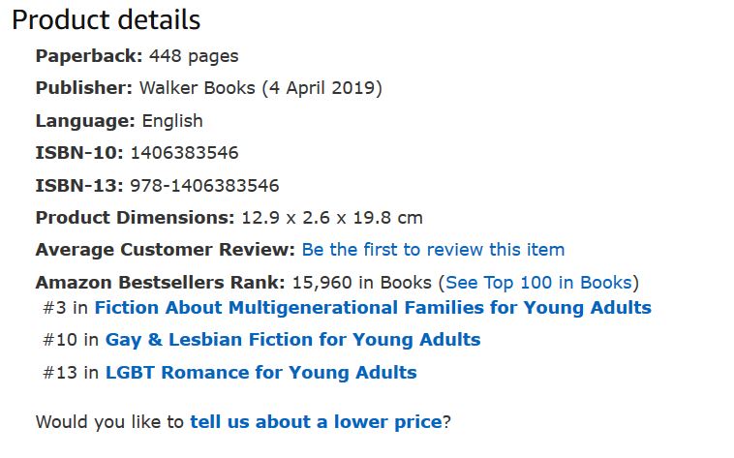The image size is (734, 458).
Task: Open Fiction About Multigenerational Families for Young Adults
Action: [x=373, y=308]
